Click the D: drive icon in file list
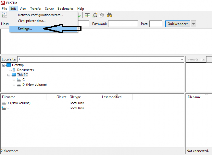 point(4,103)
